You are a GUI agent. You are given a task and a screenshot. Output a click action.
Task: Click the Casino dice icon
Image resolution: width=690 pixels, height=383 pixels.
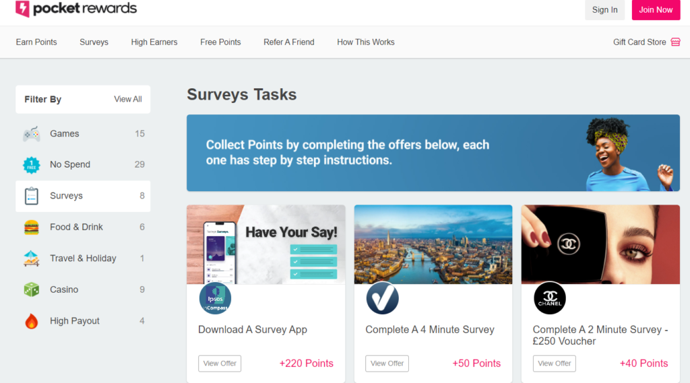pyautogui.click(x=31, y=290)
